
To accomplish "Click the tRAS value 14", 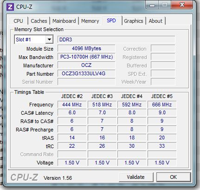I will point(72,138).
